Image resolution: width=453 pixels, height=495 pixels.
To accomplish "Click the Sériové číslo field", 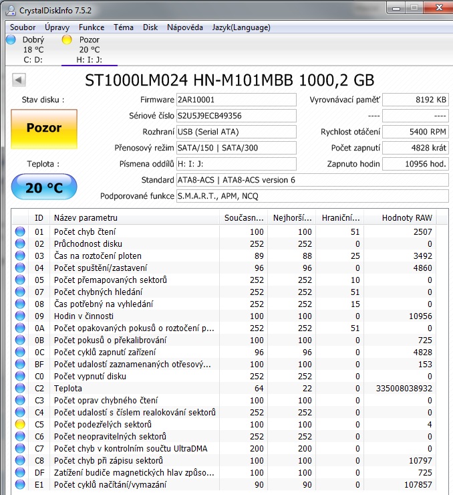I will click(236, 116).
